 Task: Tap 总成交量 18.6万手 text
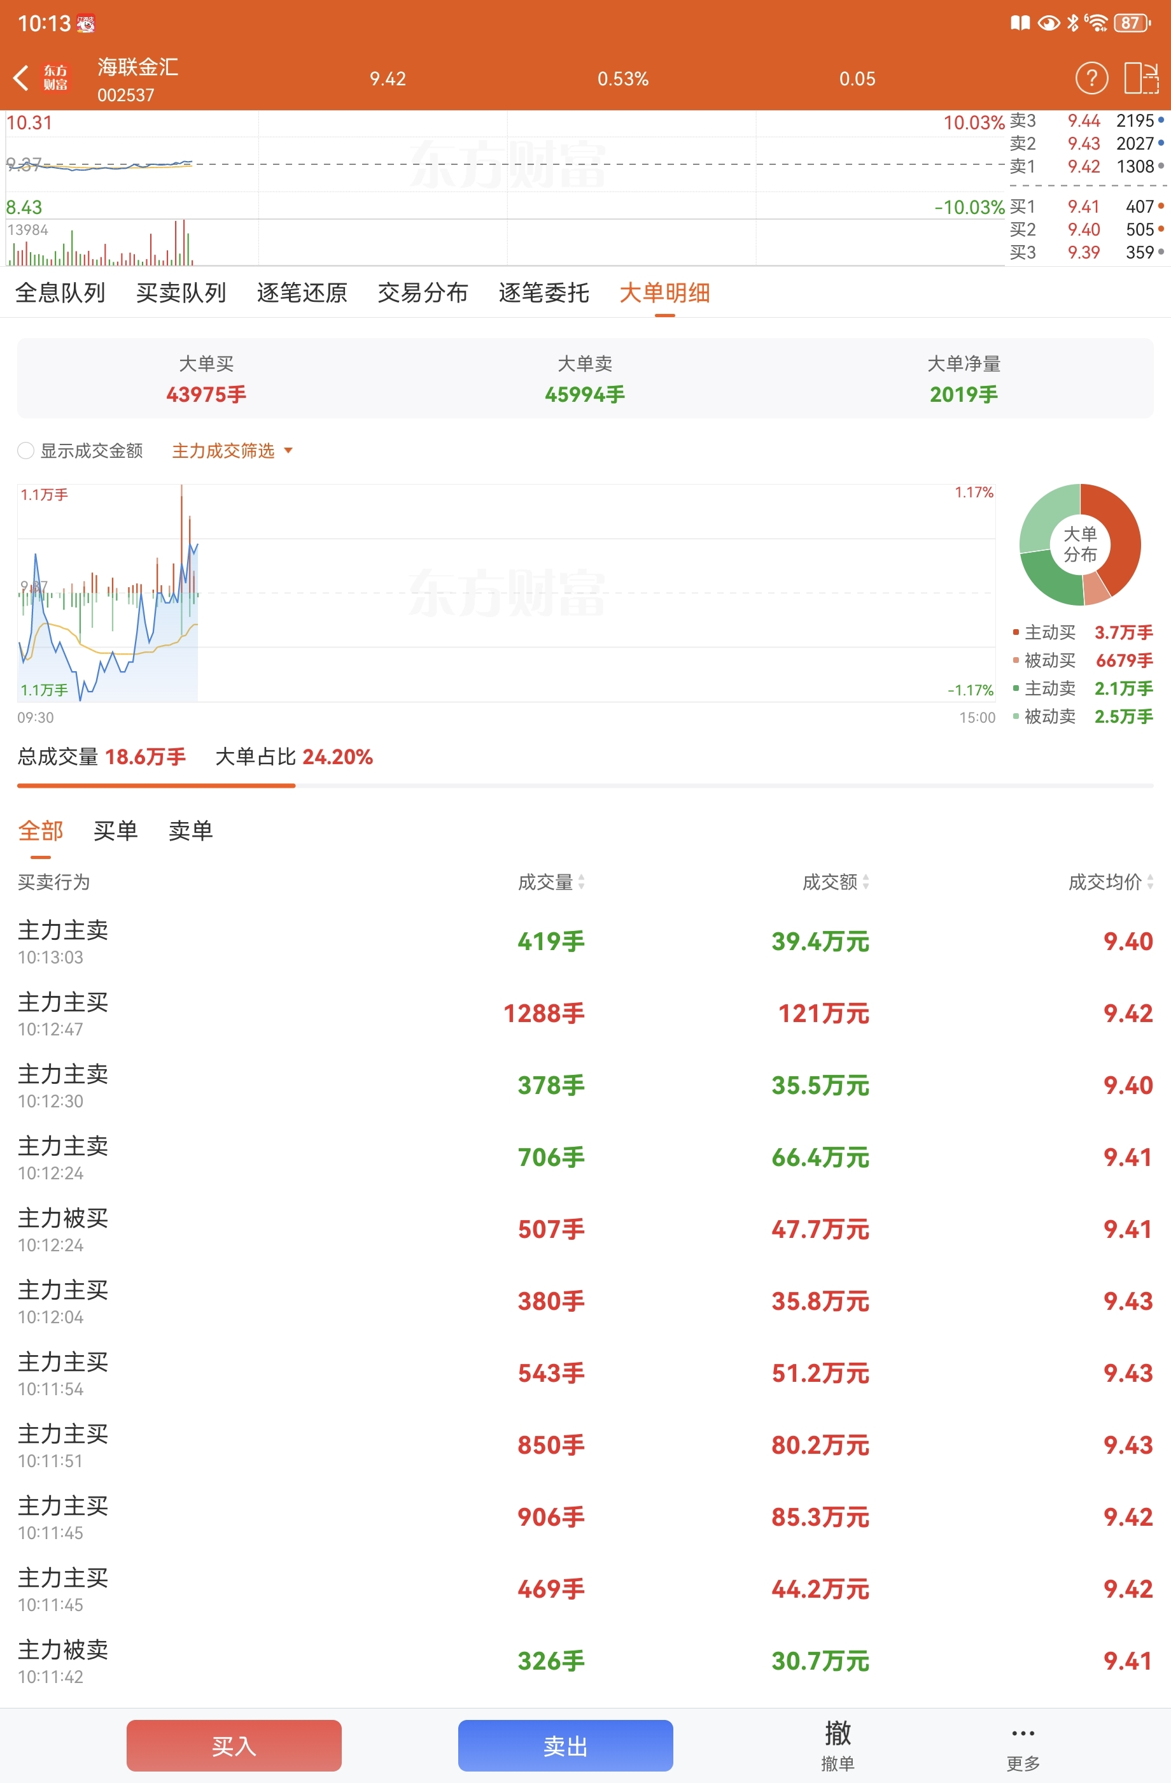pyautogui.click(x=102, y=757)
